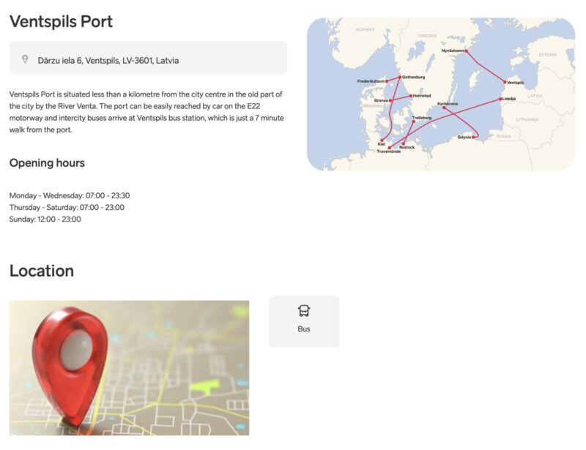Click the Frederikshavn port marker
Screen dimensions: 586x450
pyautogui.click(x=386, y=80)
